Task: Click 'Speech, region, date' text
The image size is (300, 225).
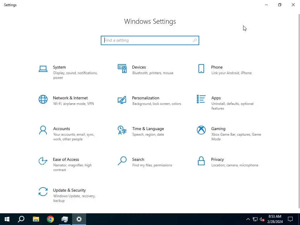Action: click(148, 134)
